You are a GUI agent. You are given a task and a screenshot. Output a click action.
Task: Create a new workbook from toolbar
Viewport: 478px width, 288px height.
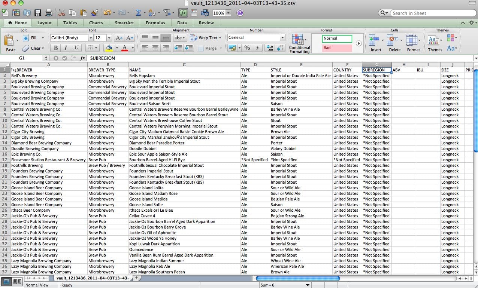pos(4,13)
